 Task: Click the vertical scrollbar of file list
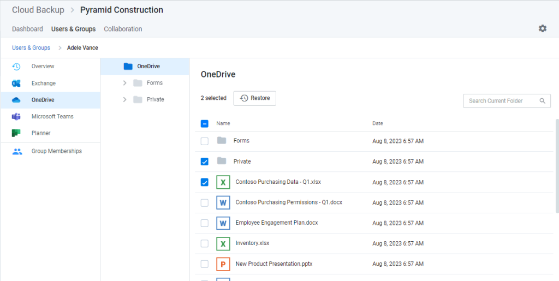pyautogui.click(x=557, y=166)
